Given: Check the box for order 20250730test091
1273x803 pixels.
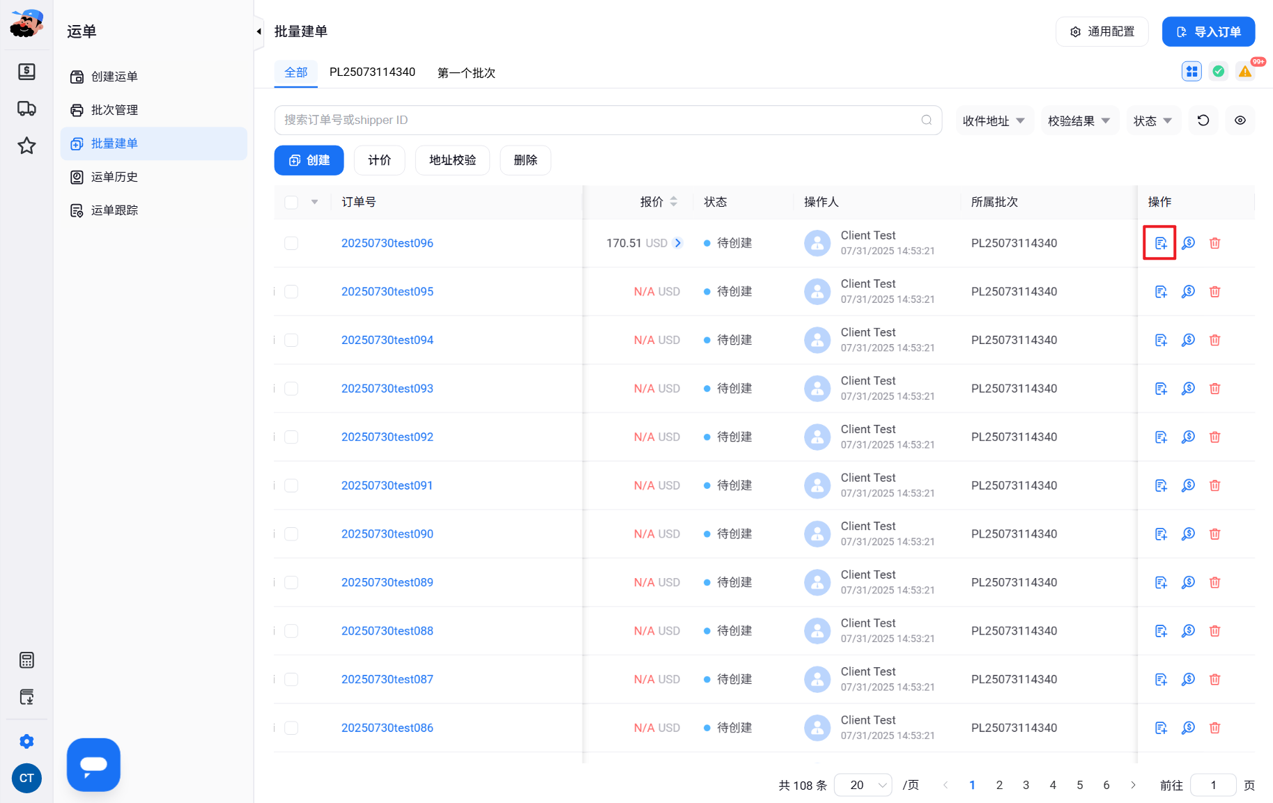Looking at the screenshot, I should point(291,485).
